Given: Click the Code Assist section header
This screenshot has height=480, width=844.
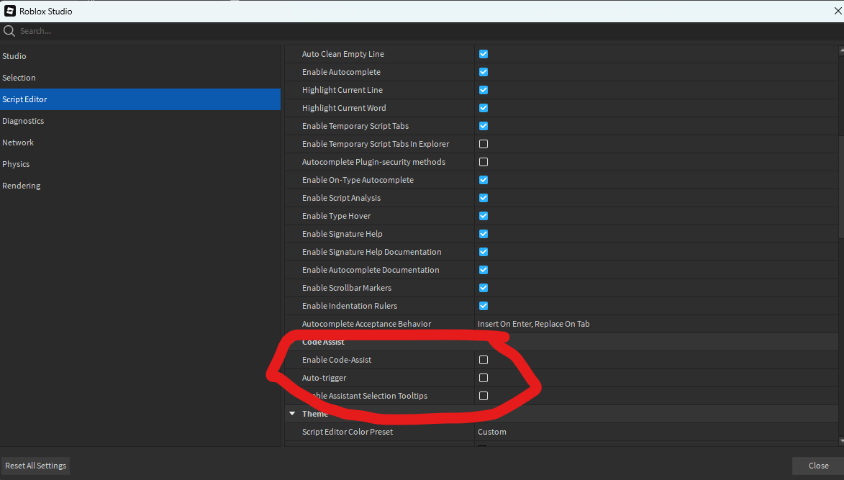Looking at the screenshot, I should click(x=323, y=342).
